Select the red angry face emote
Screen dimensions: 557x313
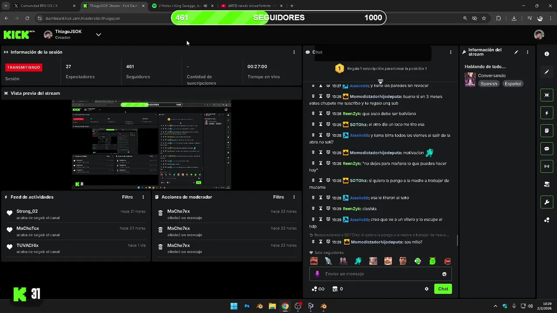pos(447,261)
